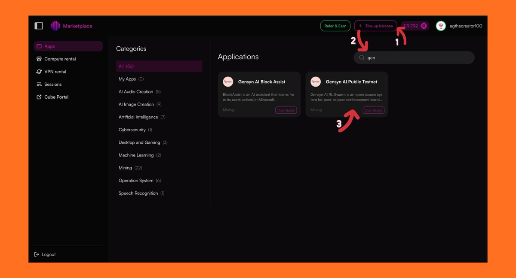The height and width of the screenshot is (278, 516).
Task: Click the Block Assist description text
Action: (258, 97)
